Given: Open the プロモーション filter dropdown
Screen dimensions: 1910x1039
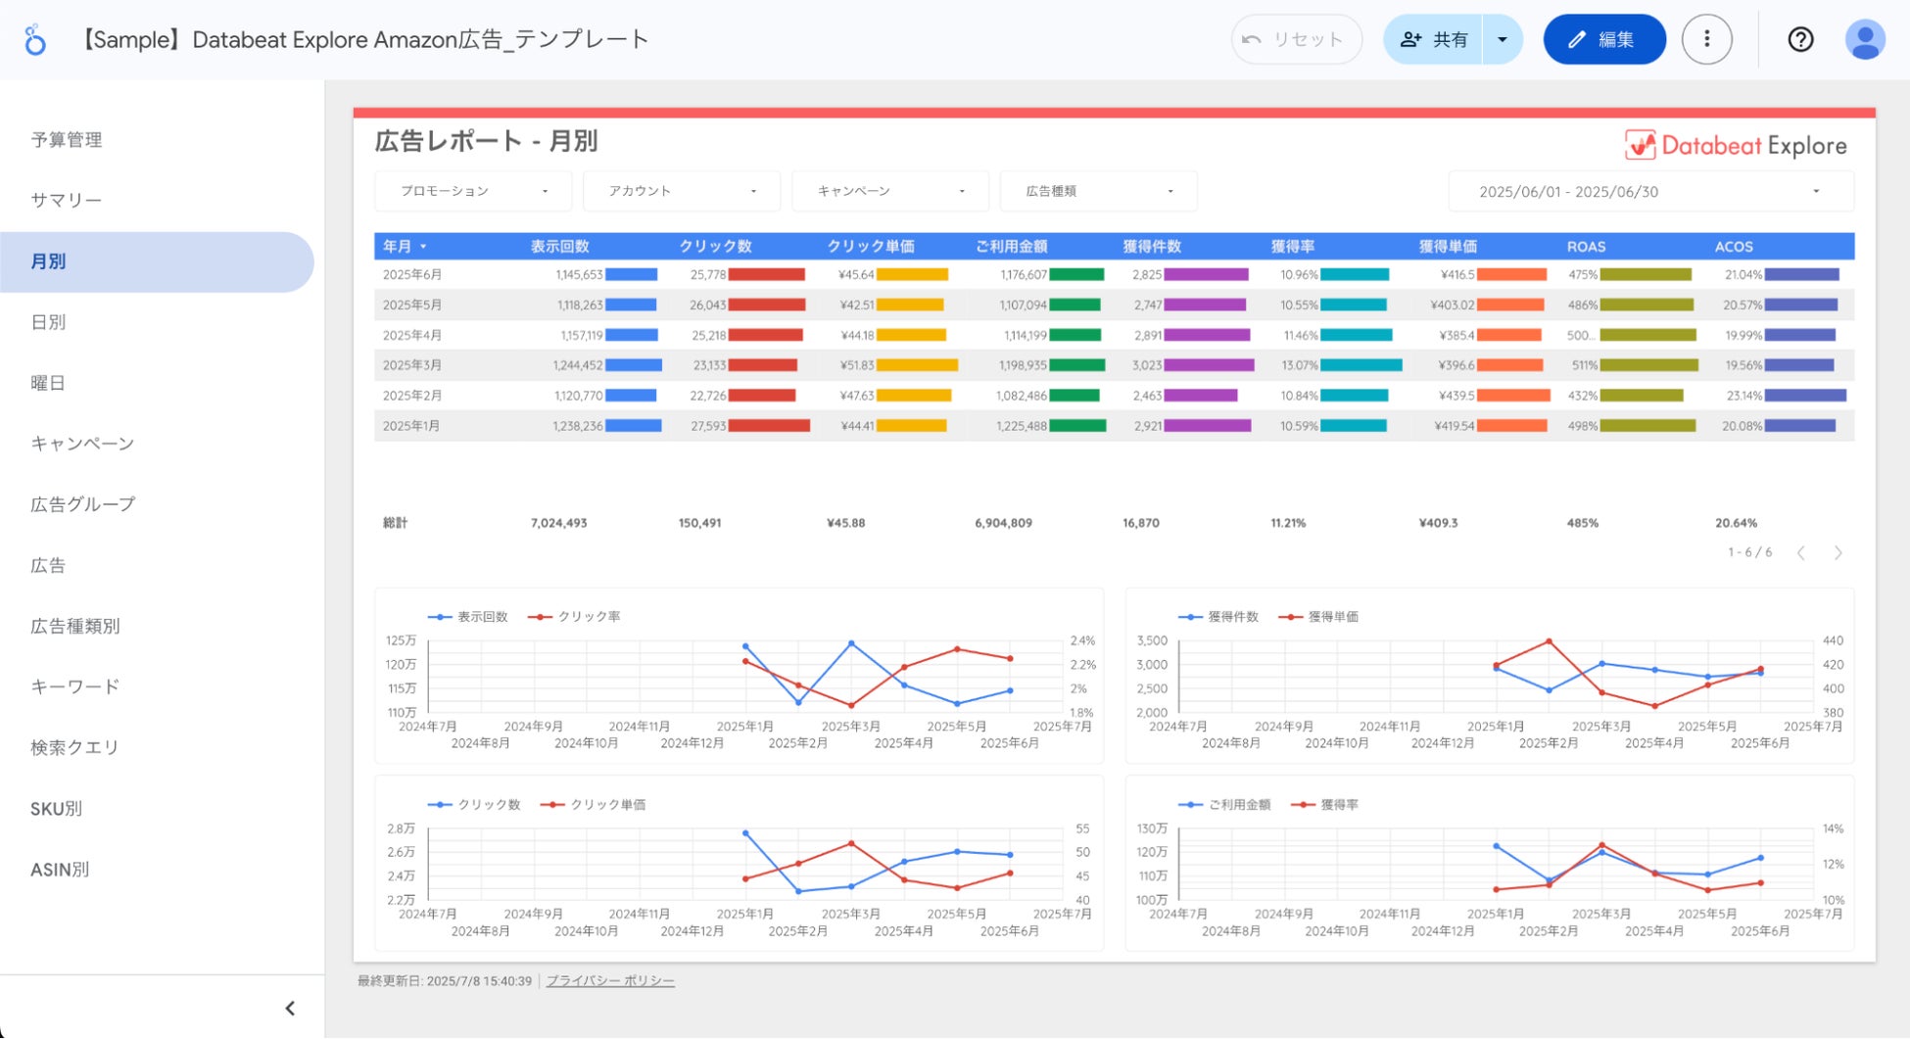Looking at the screenshot, I should (x=473, y=191).
